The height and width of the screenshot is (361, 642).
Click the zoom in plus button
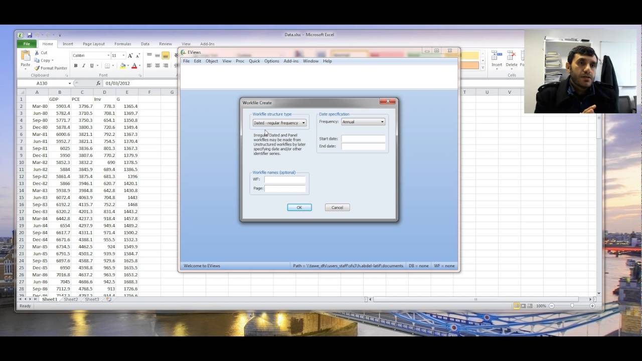coord(592,306)
